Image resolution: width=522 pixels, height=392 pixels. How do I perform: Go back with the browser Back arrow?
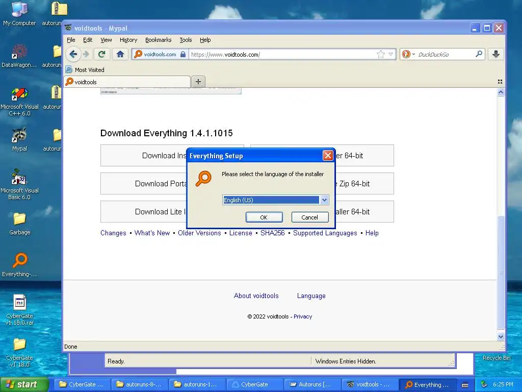click(73, 54)
